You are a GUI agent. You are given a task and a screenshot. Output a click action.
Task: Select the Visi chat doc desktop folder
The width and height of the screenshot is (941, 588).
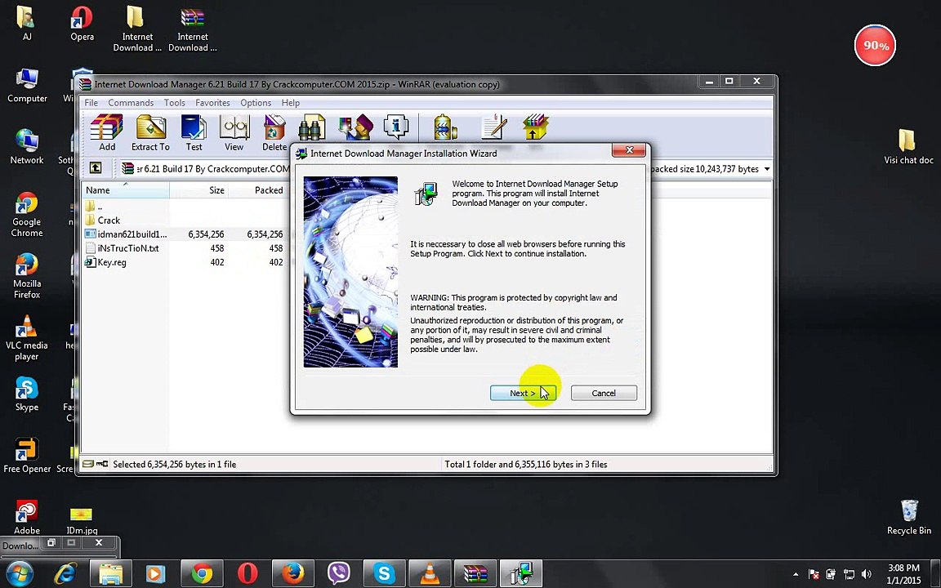[x=908, y=147]
